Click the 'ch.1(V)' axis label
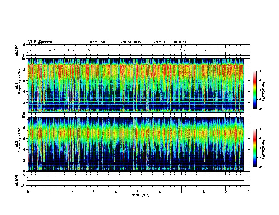Screen dimensions: 279x215 [x=17, y=50]
